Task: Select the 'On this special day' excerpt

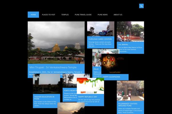Action: coord(89,102)
